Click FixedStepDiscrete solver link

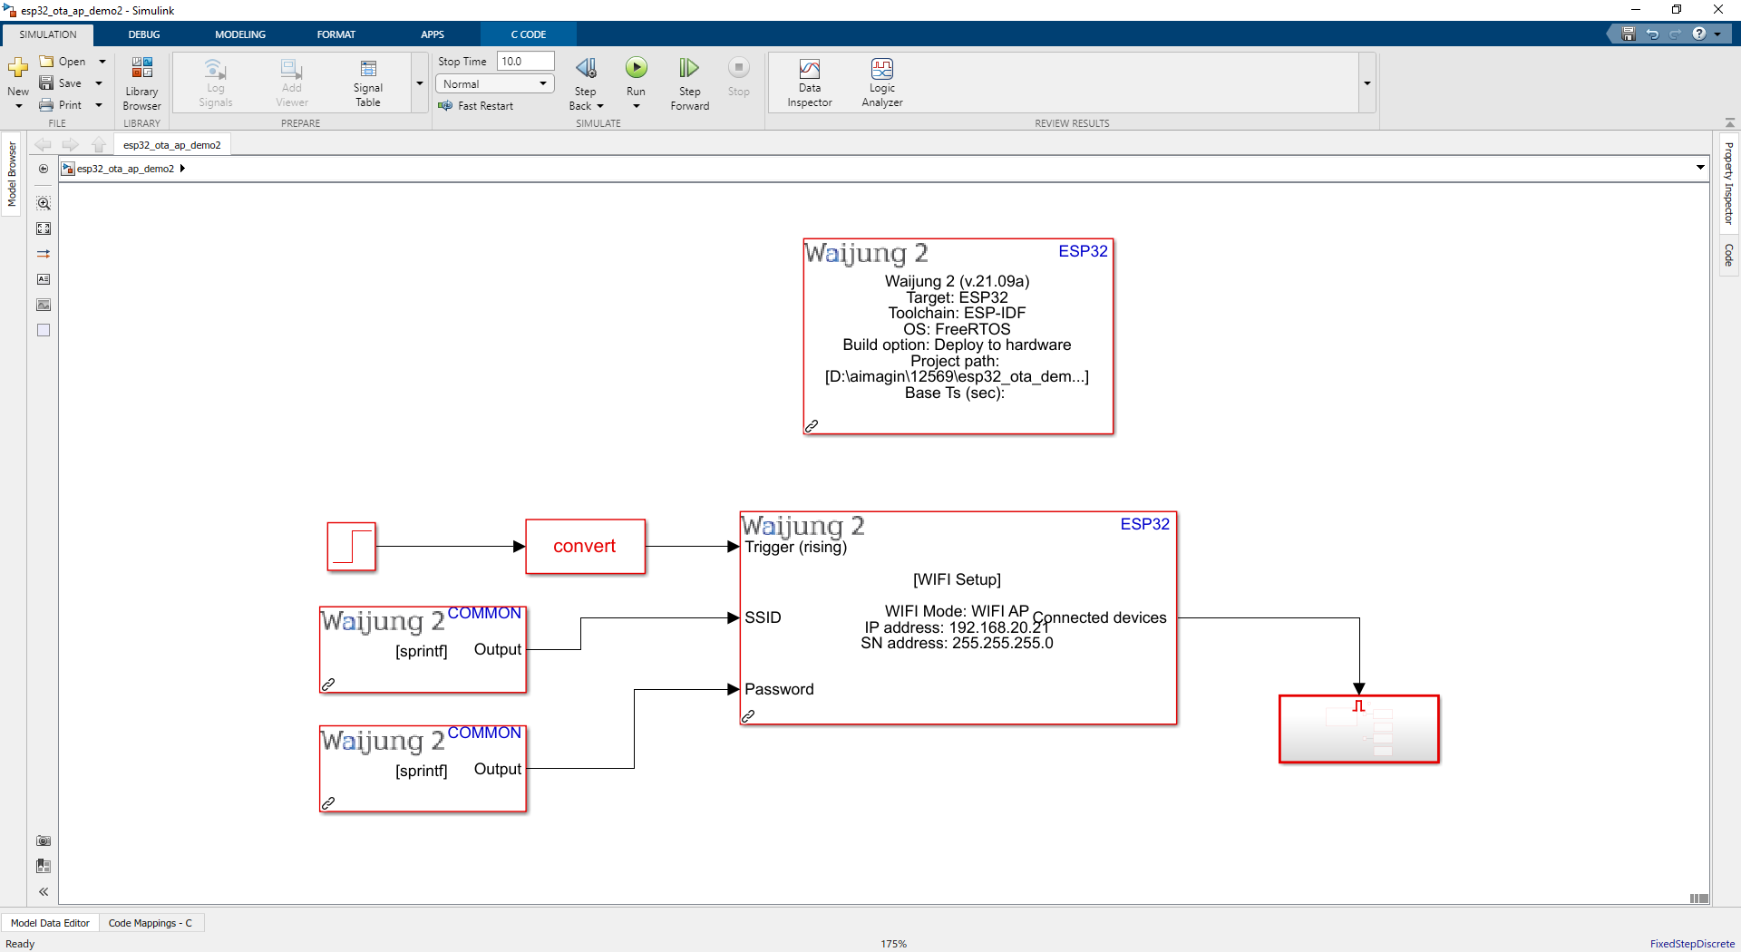tap(1692, 944)
